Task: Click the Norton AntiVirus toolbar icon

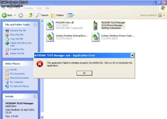Action: [x=160, y=15]
